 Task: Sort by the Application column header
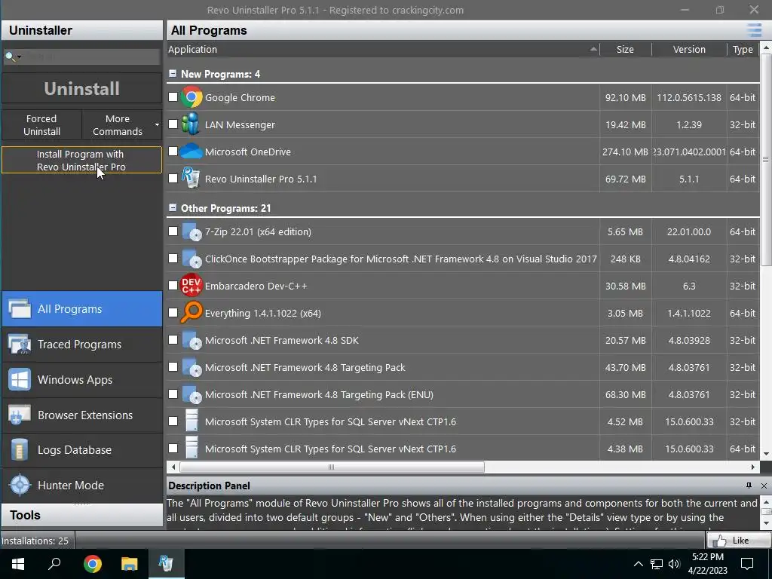(x=383, y=49)
